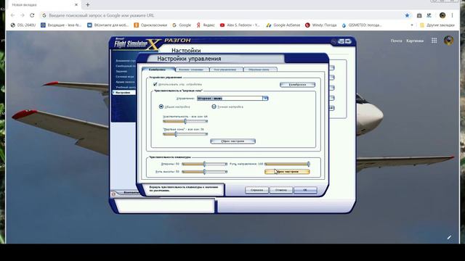The height and width of the screenshot is (261, 465).
Task: Adjust Мёртвая зона все оси slider
Action: click(x=185, y=134)
